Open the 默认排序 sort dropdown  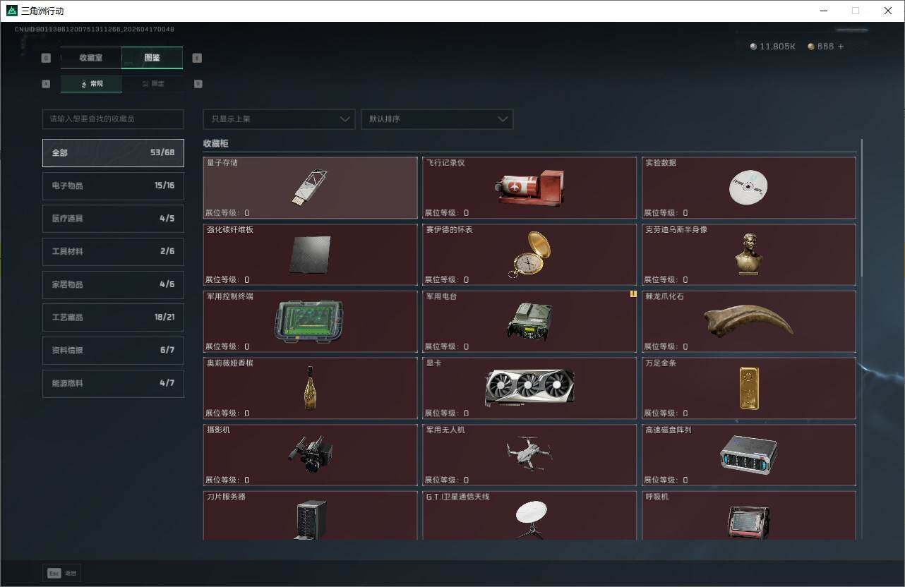[437, 119]
